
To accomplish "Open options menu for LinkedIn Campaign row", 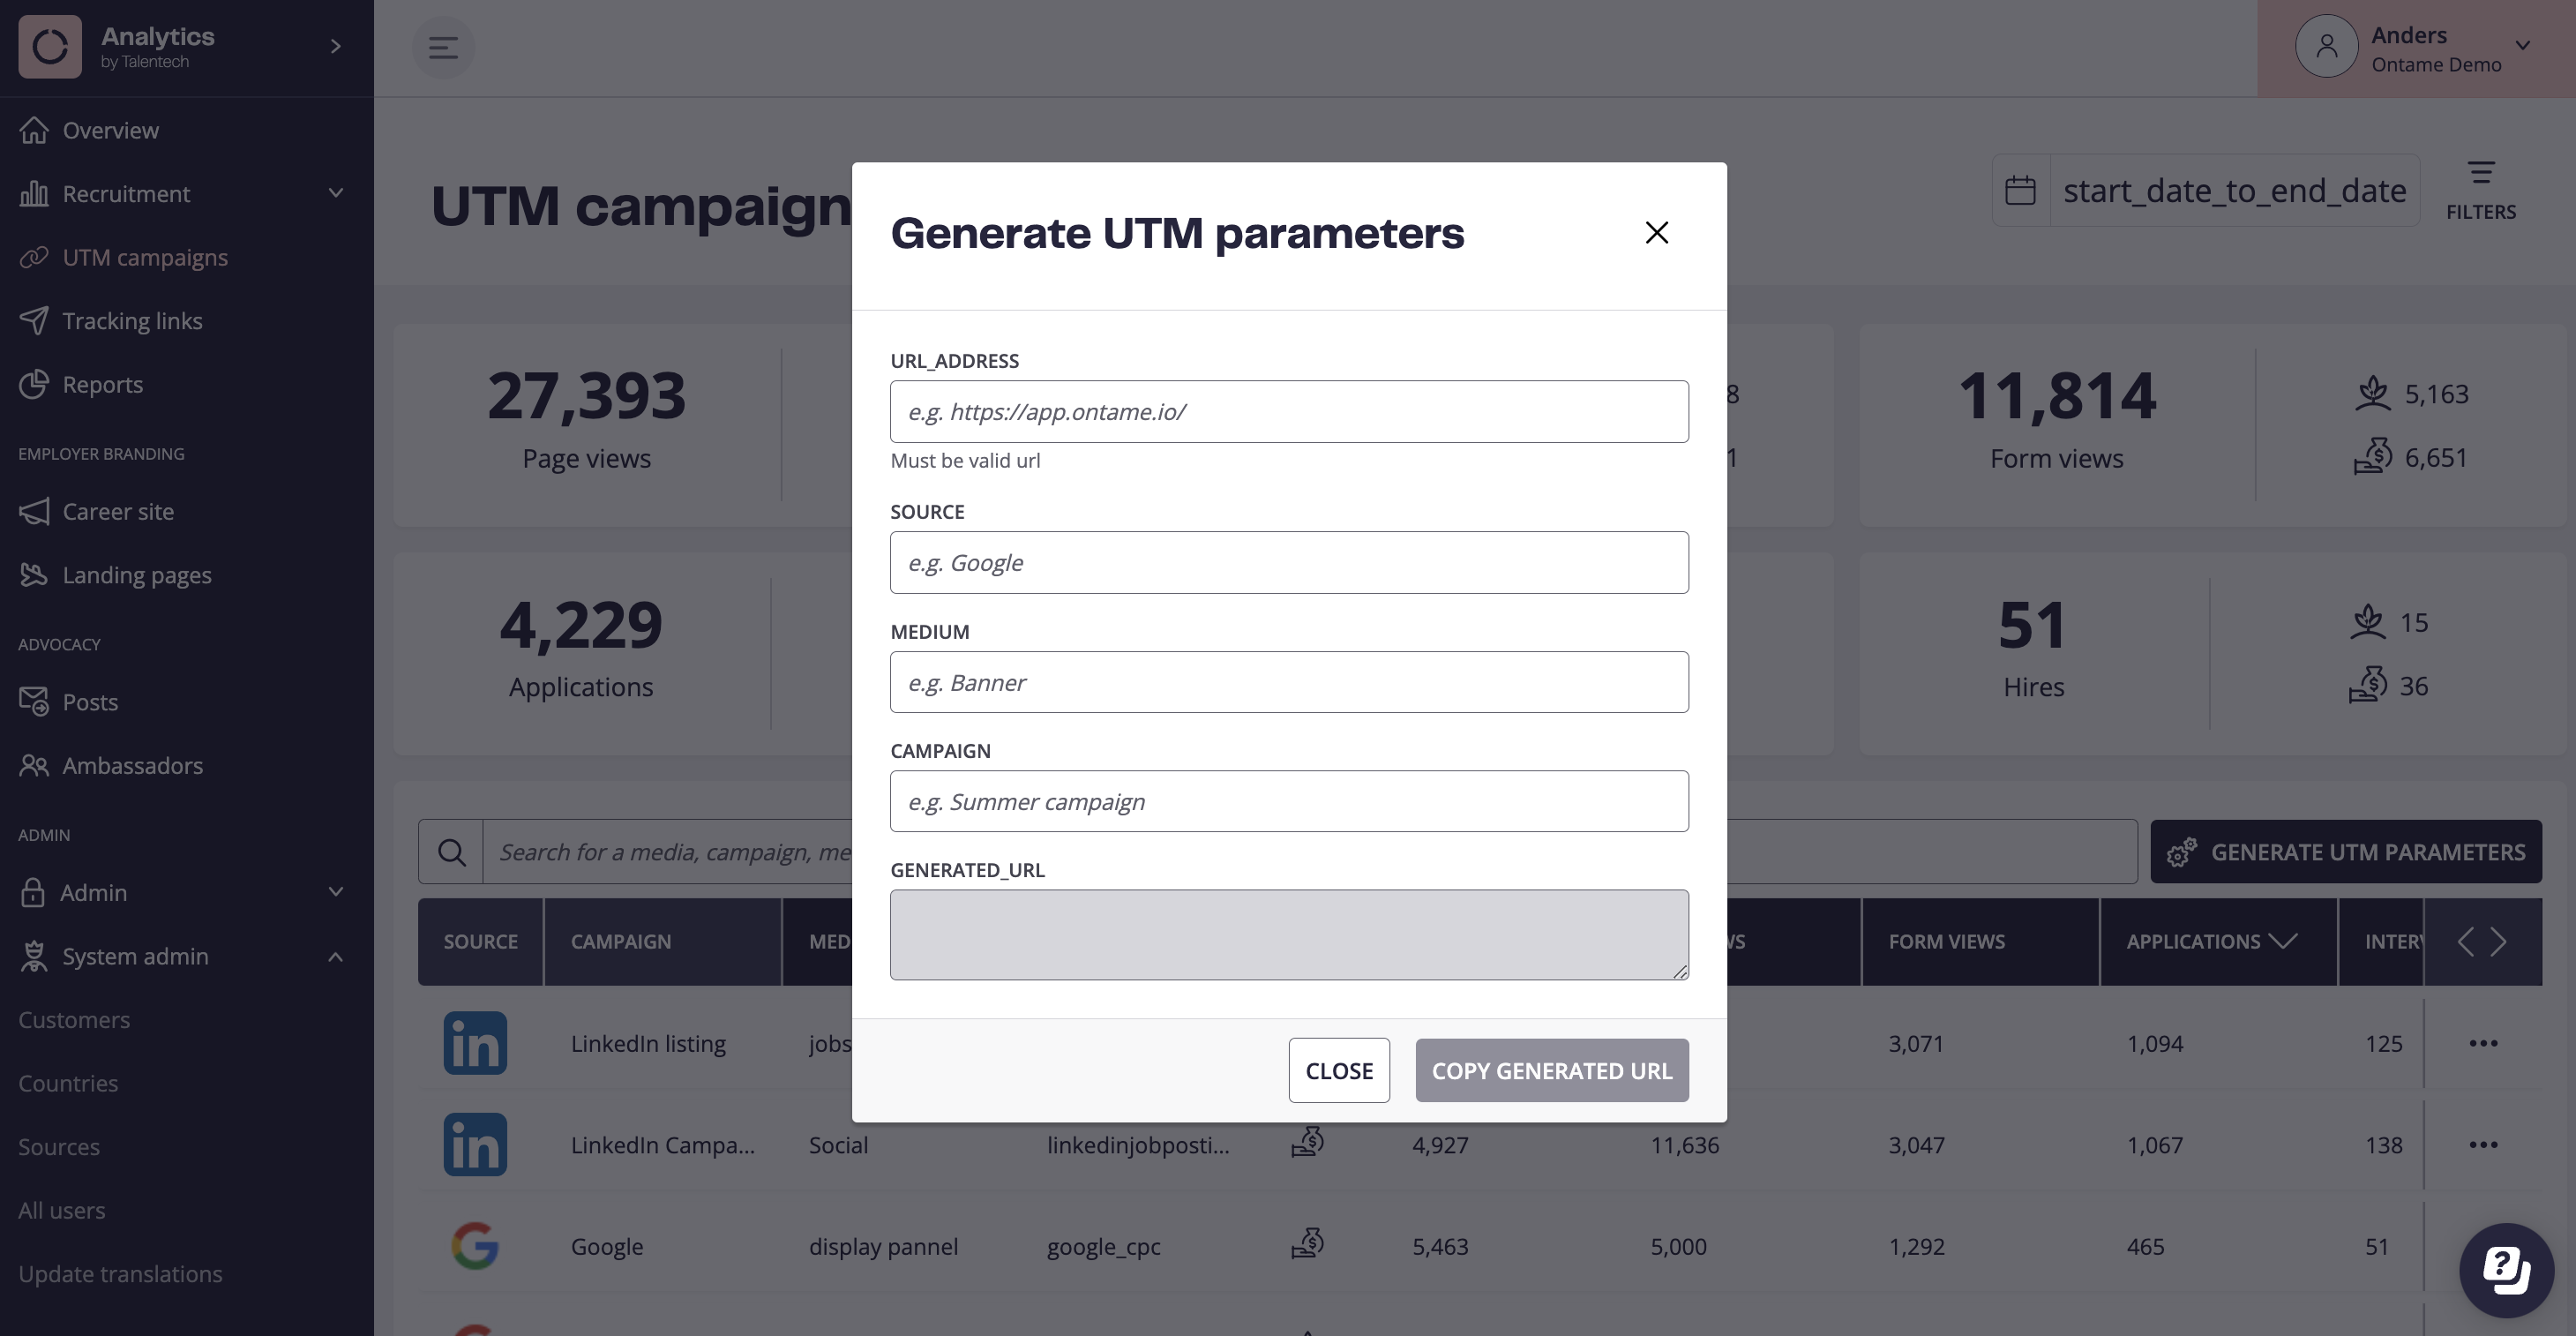I will [x=2483, y=1145].
